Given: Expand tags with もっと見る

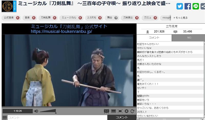Looking at the screenshot, I should pyautogui.click(x=181, y=18).
